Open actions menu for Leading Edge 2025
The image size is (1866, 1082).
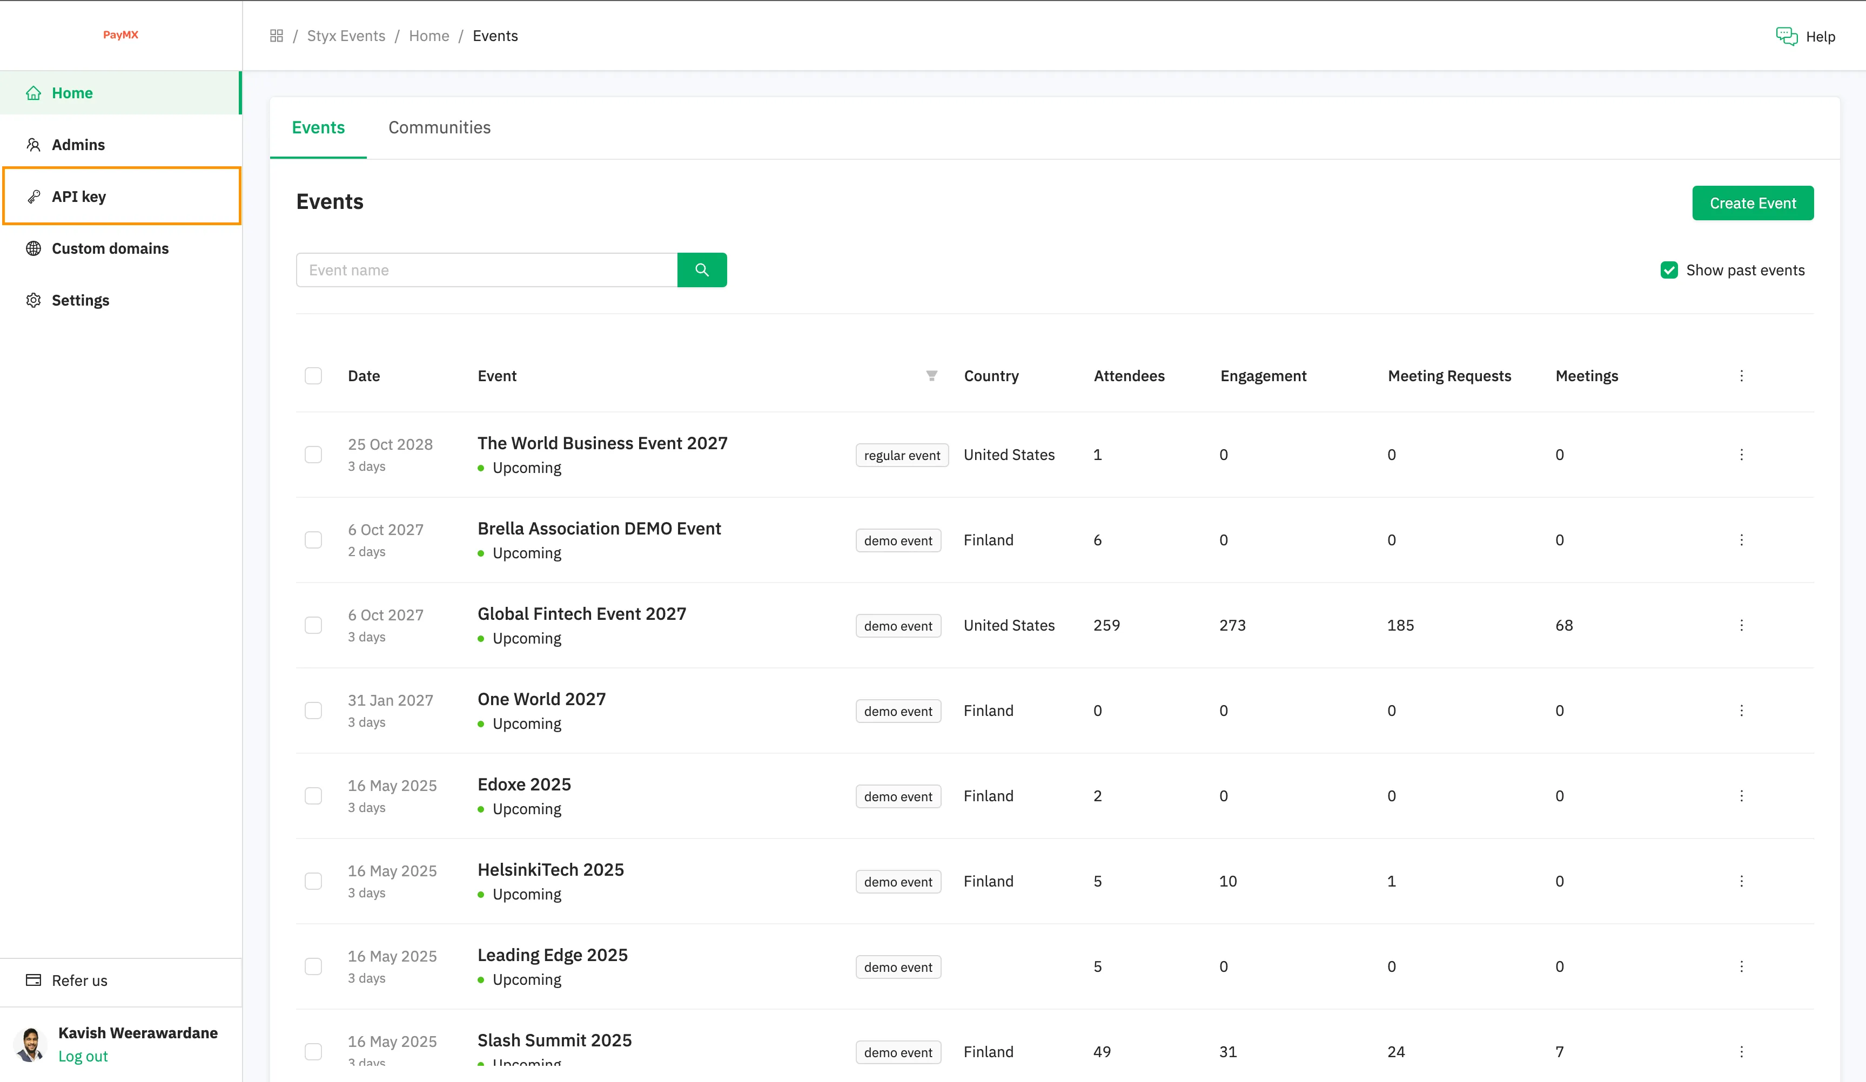click(x=1741, y=966)
